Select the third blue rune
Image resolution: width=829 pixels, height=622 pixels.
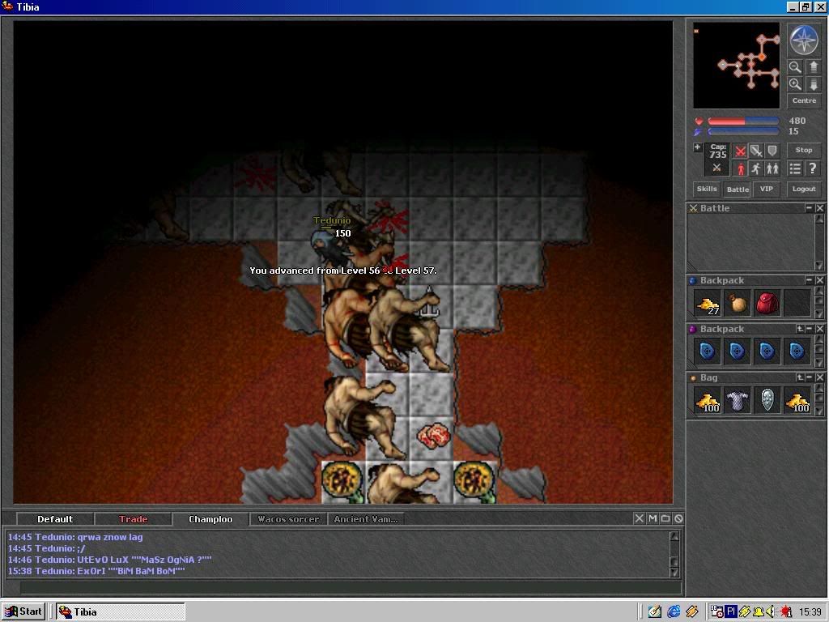pos(767,351)
